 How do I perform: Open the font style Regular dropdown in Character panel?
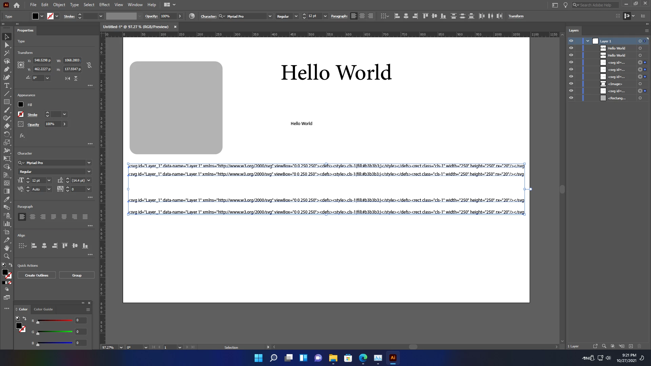click(x=89, y=171)
